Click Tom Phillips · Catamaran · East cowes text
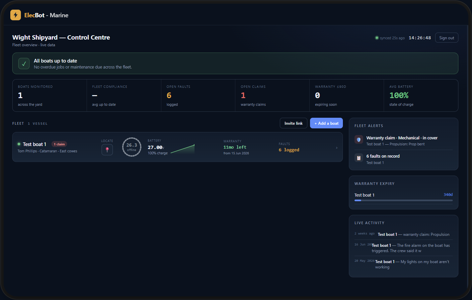Image resolution: width=472 pixels, height=300 pixels. 47,151
